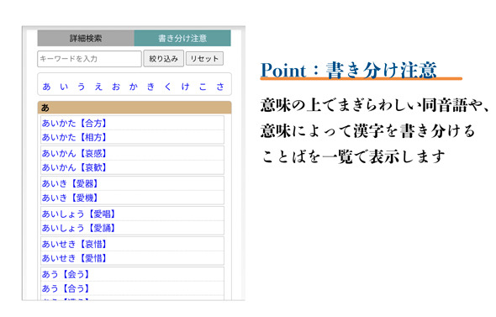Switch to the 詳細検索 tab

(x=86, y=39)
